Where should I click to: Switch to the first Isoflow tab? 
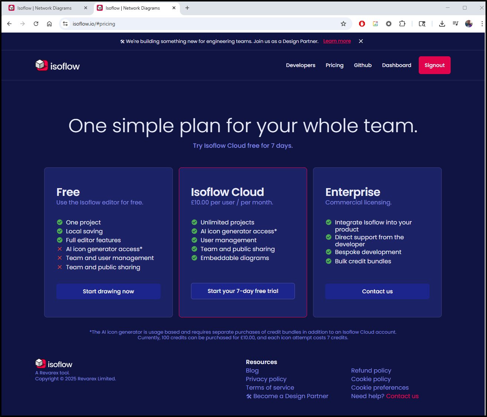point(45,8)
